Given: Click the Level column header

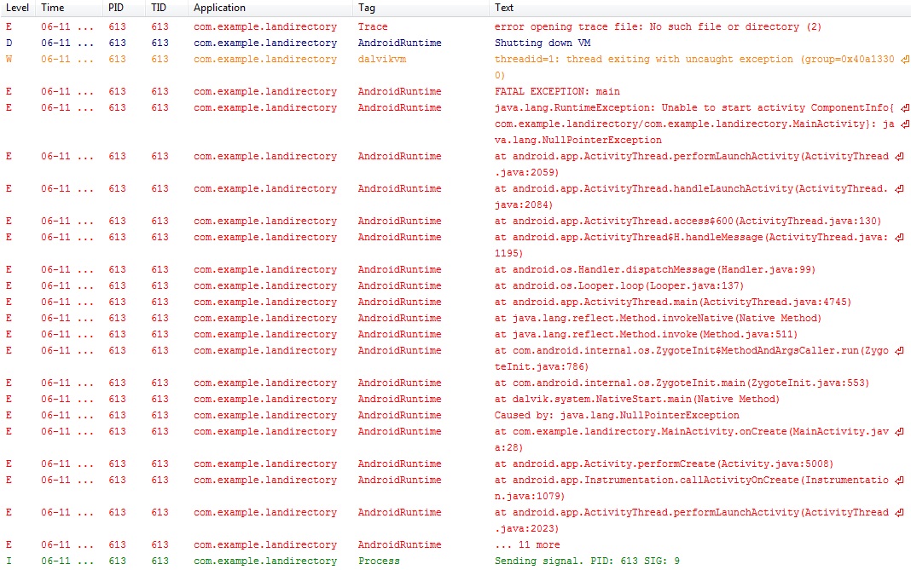Looking at the screenshot, I should 17,8.
